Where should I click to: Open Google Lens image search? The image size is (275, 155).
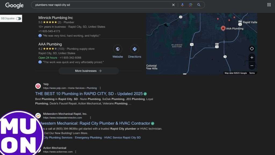190,5
